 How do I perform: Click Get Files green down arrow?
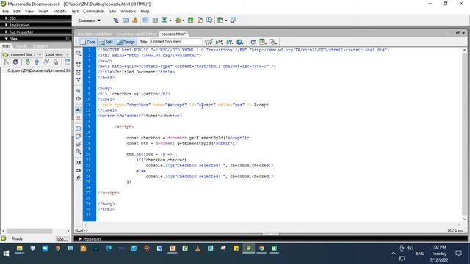coord(28,62)
